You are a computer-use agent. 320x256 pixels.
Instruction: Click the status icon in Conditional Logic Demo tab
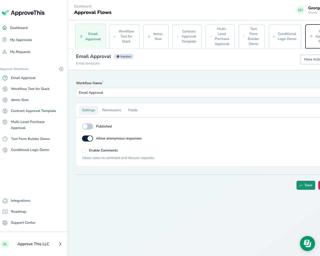274,36
